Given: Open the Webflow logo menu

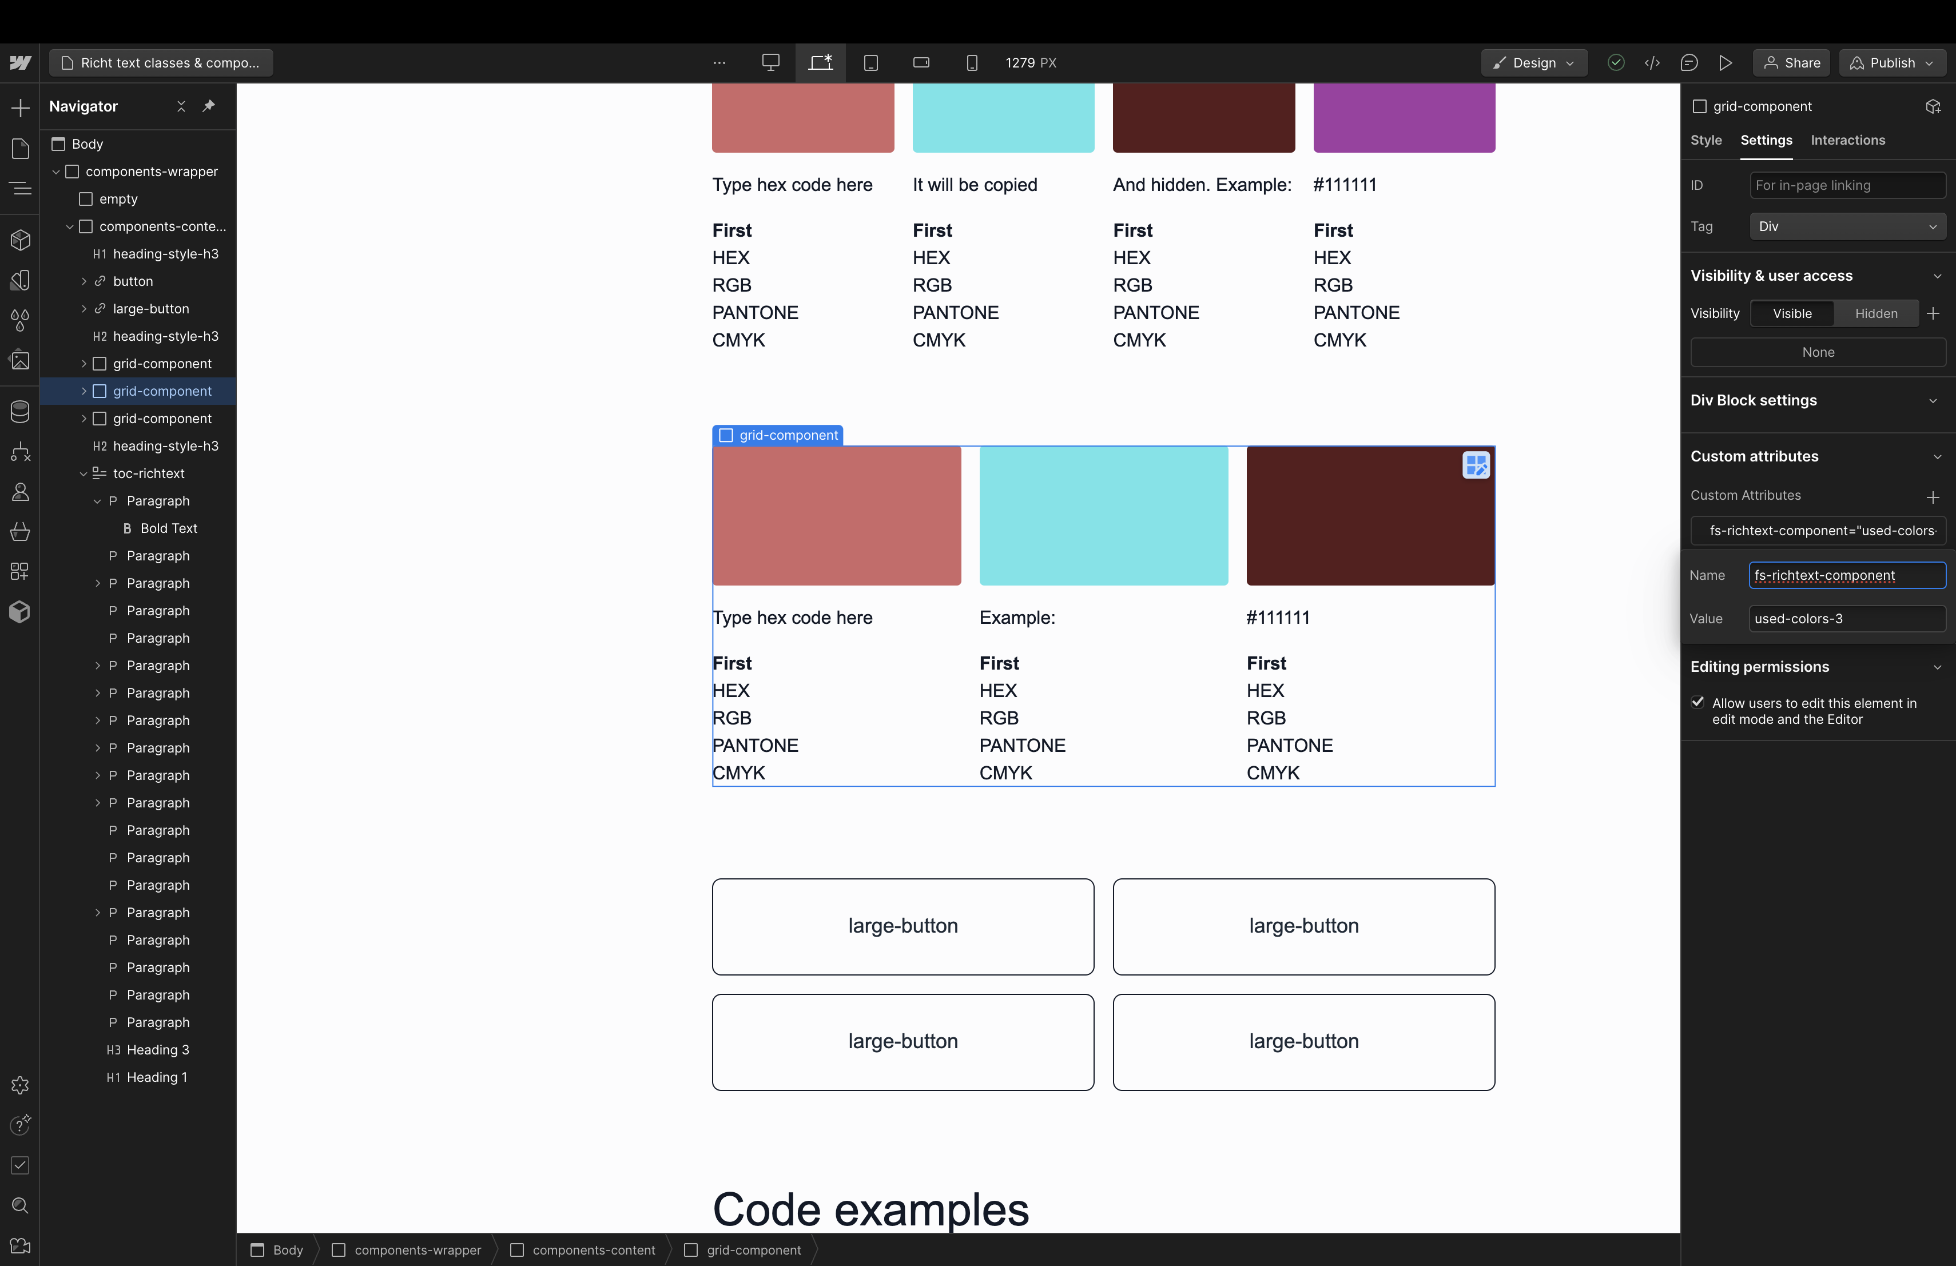Looking at the screenshot, I should coord(19,62).
